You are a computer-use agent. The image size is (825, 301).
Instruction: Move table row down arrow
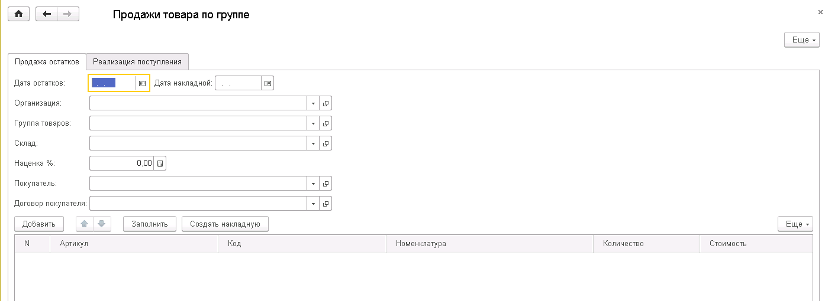coord(102,224)
